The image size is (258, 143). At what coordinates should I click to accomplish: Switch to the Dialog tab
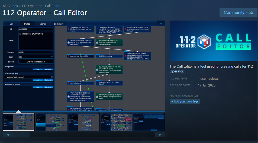(x=27, y=24)
